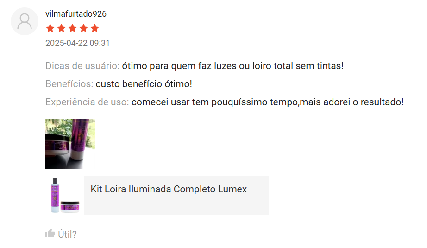Click the thumbs-up helpful icon
This screenshot has height=248, width=427.
pos(50,233)
